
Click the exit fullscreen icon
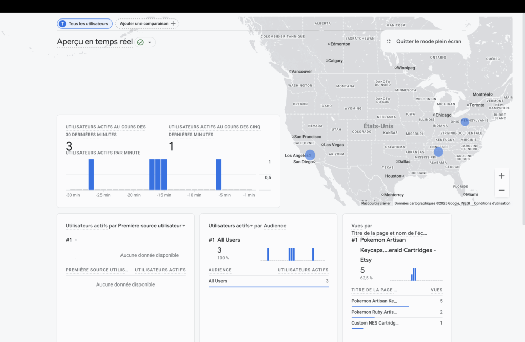[389, 41]
